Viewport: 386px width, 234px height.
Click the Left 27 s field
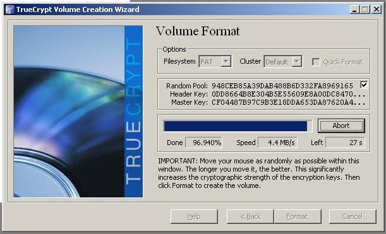(345, 143)
